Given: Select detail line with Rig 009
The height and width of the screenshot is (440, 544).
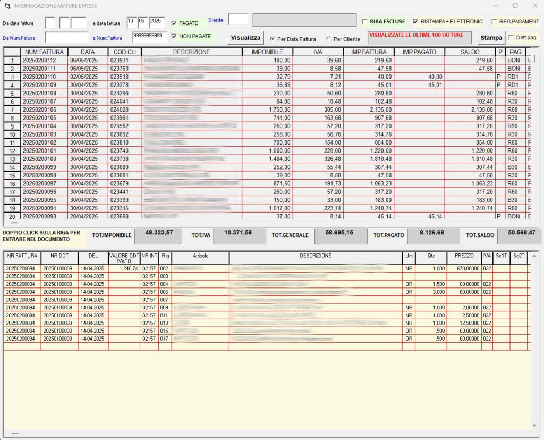Looking at the screenshot, I should [x=267, y=308].
